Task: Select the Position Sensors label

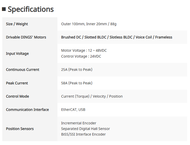Action: pos(20,129)
